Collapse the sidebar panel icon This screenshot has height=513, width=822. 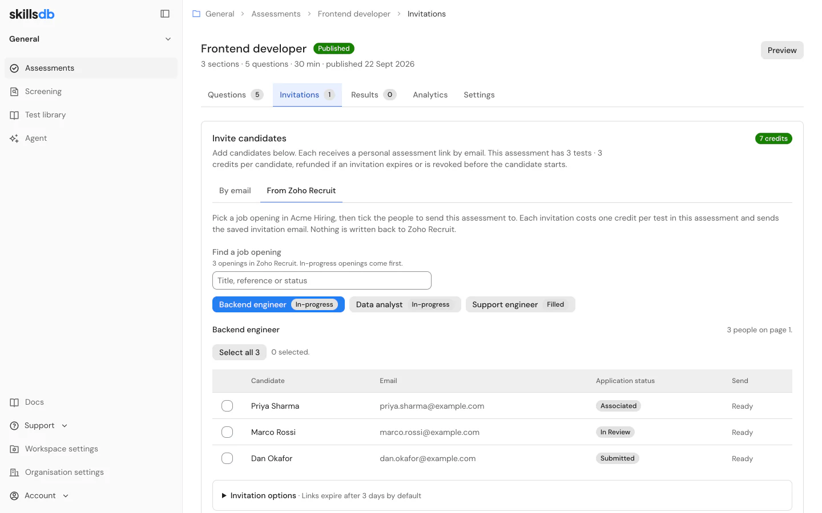pos(165,14)
